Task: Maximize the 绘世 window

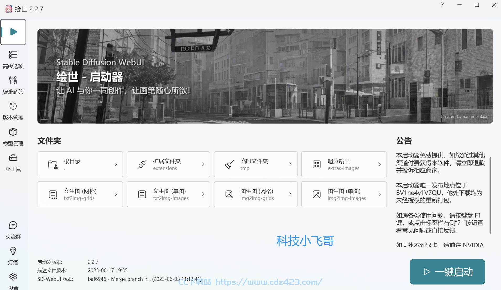Action: (477, 5)
